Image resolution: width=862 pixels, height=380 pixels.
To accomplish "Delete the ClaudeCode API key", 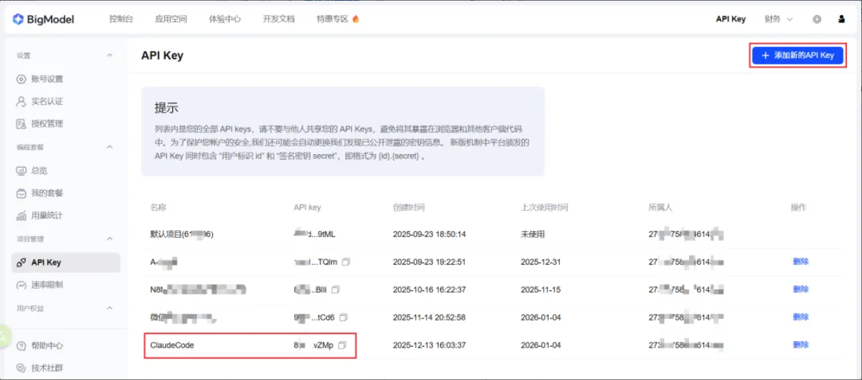I will coord(800,345).
